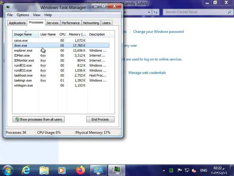Maximize the Task Manager window

(x=104, y=6)
